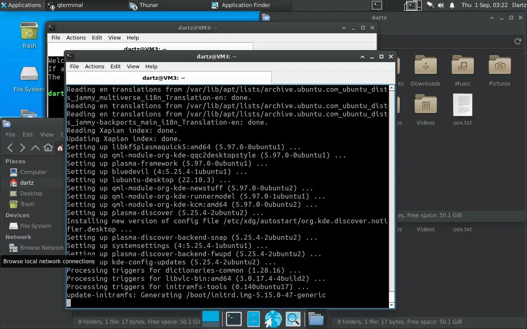Open the Application Finder magnifier in dock

[293, 319]
